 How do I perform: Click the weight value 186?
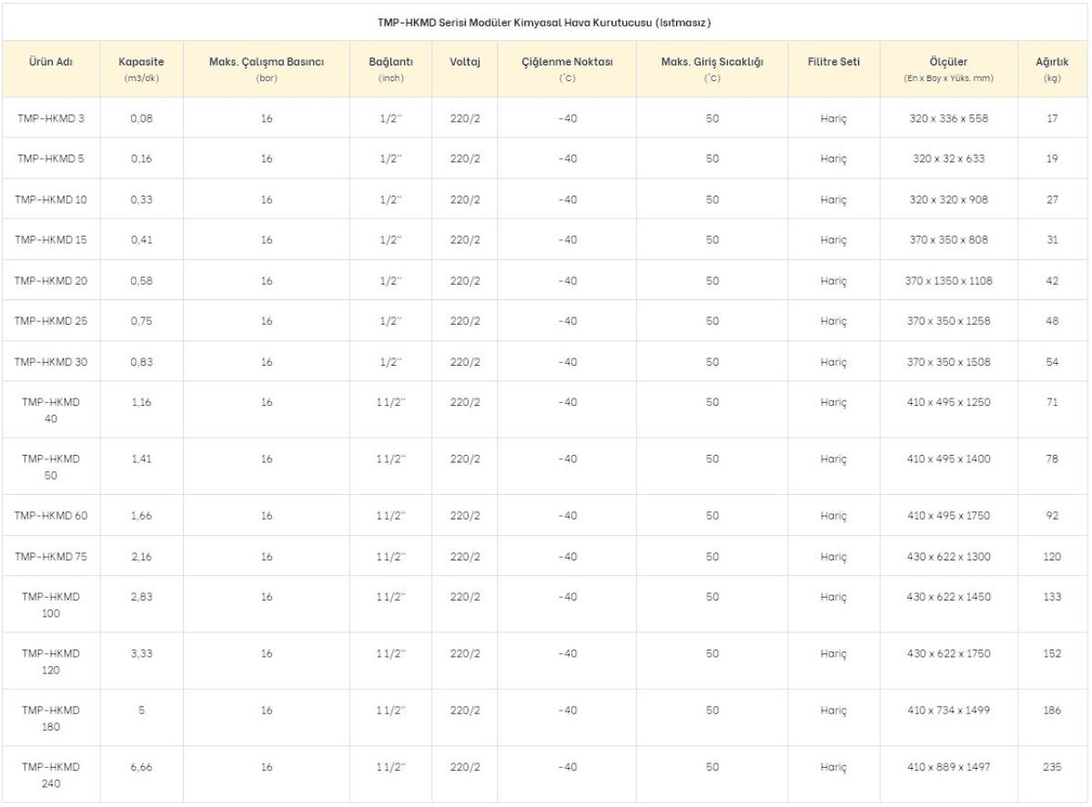[x=1052, y=711]
